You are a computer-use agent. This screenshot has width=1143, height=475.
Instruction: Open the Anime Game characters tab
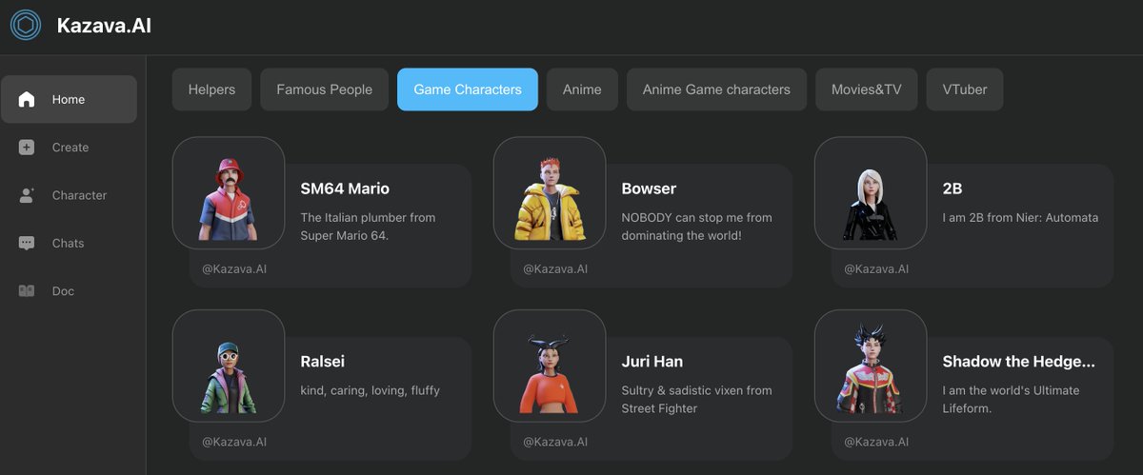tap(716, 89)
